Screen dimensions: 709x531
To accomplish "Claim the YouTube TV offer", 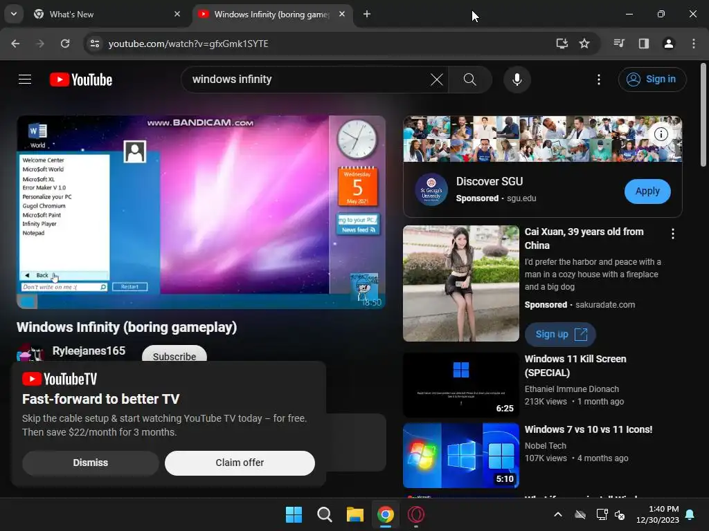I will [240, 463].
